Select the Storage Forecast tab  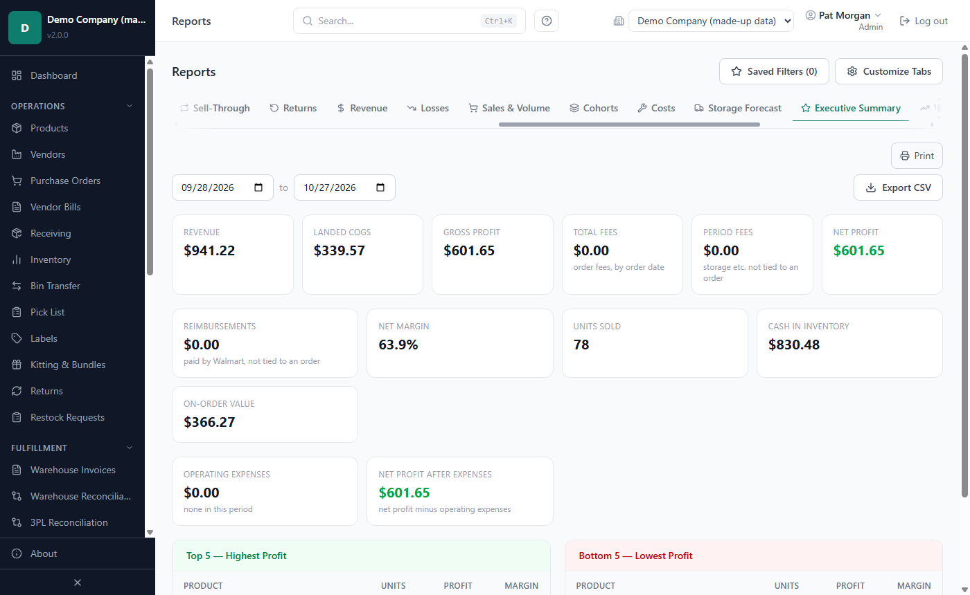tap(738, 108)
